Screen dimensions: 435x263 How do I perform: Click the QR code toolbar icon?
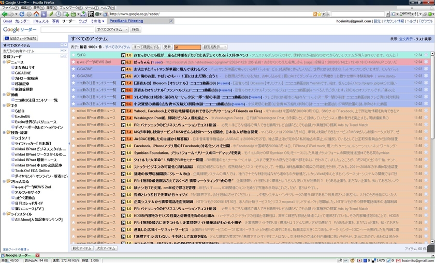[91, 14]
